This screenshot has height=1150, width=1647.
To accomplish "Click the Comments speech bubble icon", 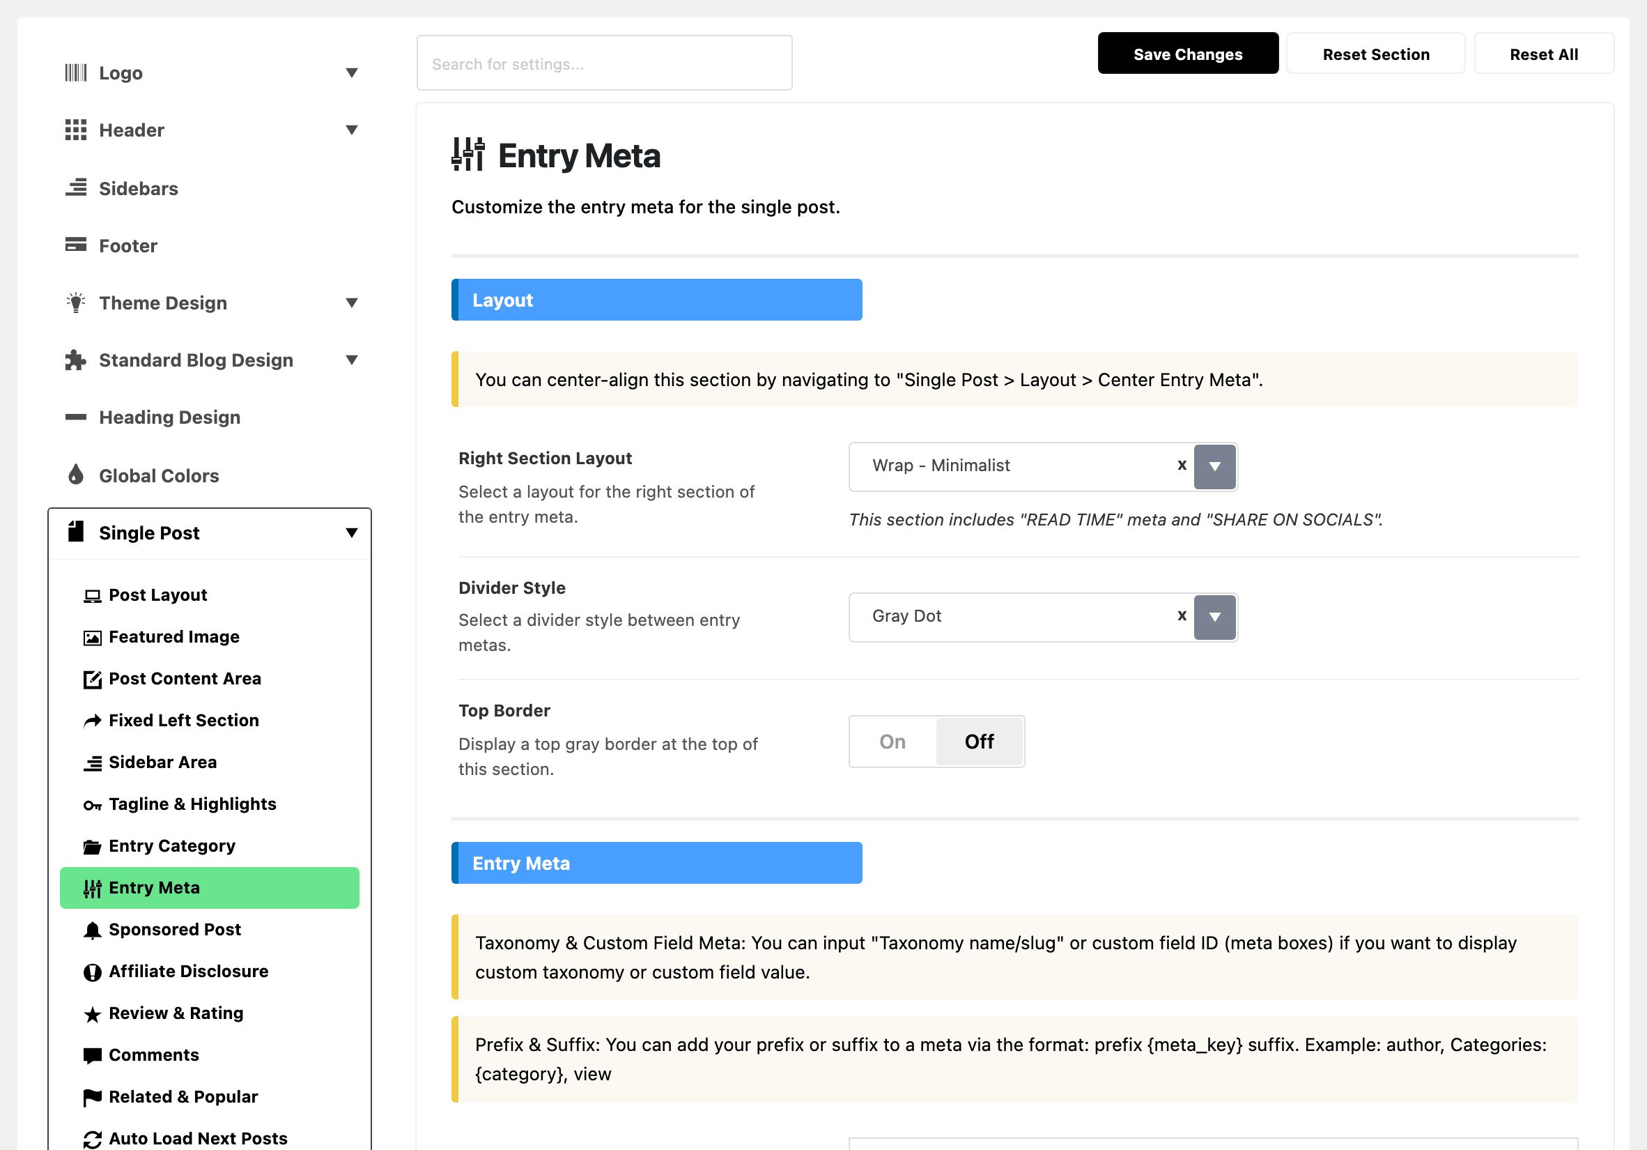I will click(93, 1055).
